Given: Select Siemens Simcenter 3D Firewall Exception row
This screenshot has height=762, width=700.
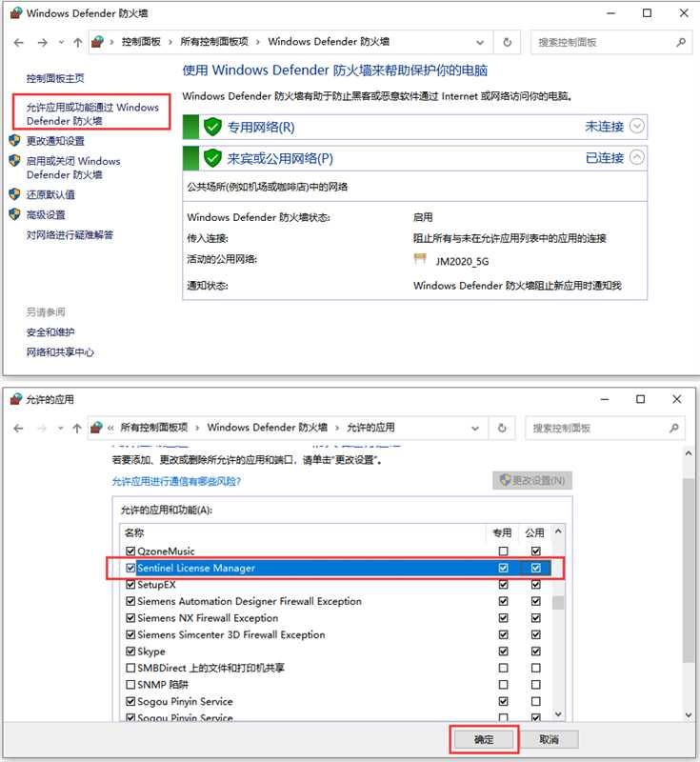Looking at the screenshot, I should [x=336, y=634].
